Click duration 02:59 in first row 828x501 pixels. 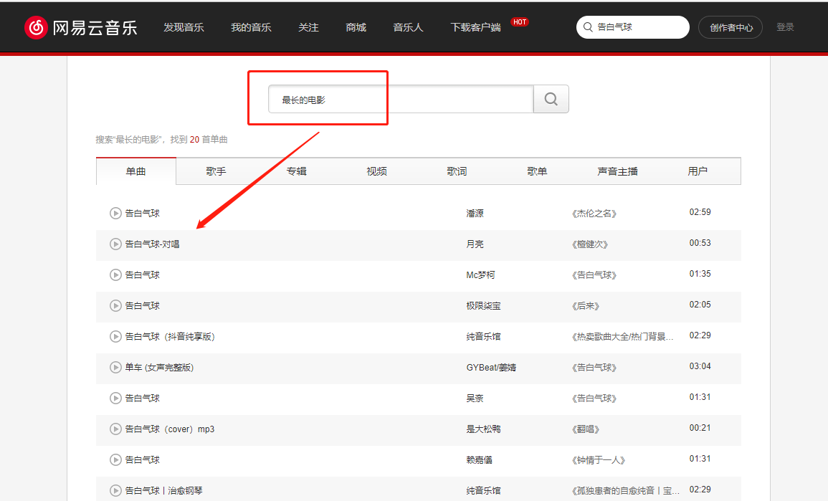pyautogui.click(x=700, y=212)
